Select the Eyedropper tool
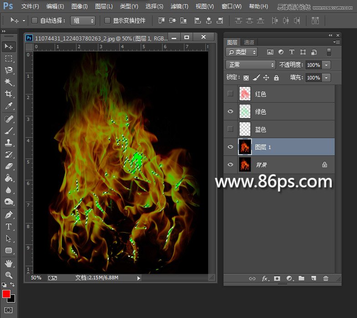 click(8, 106)
